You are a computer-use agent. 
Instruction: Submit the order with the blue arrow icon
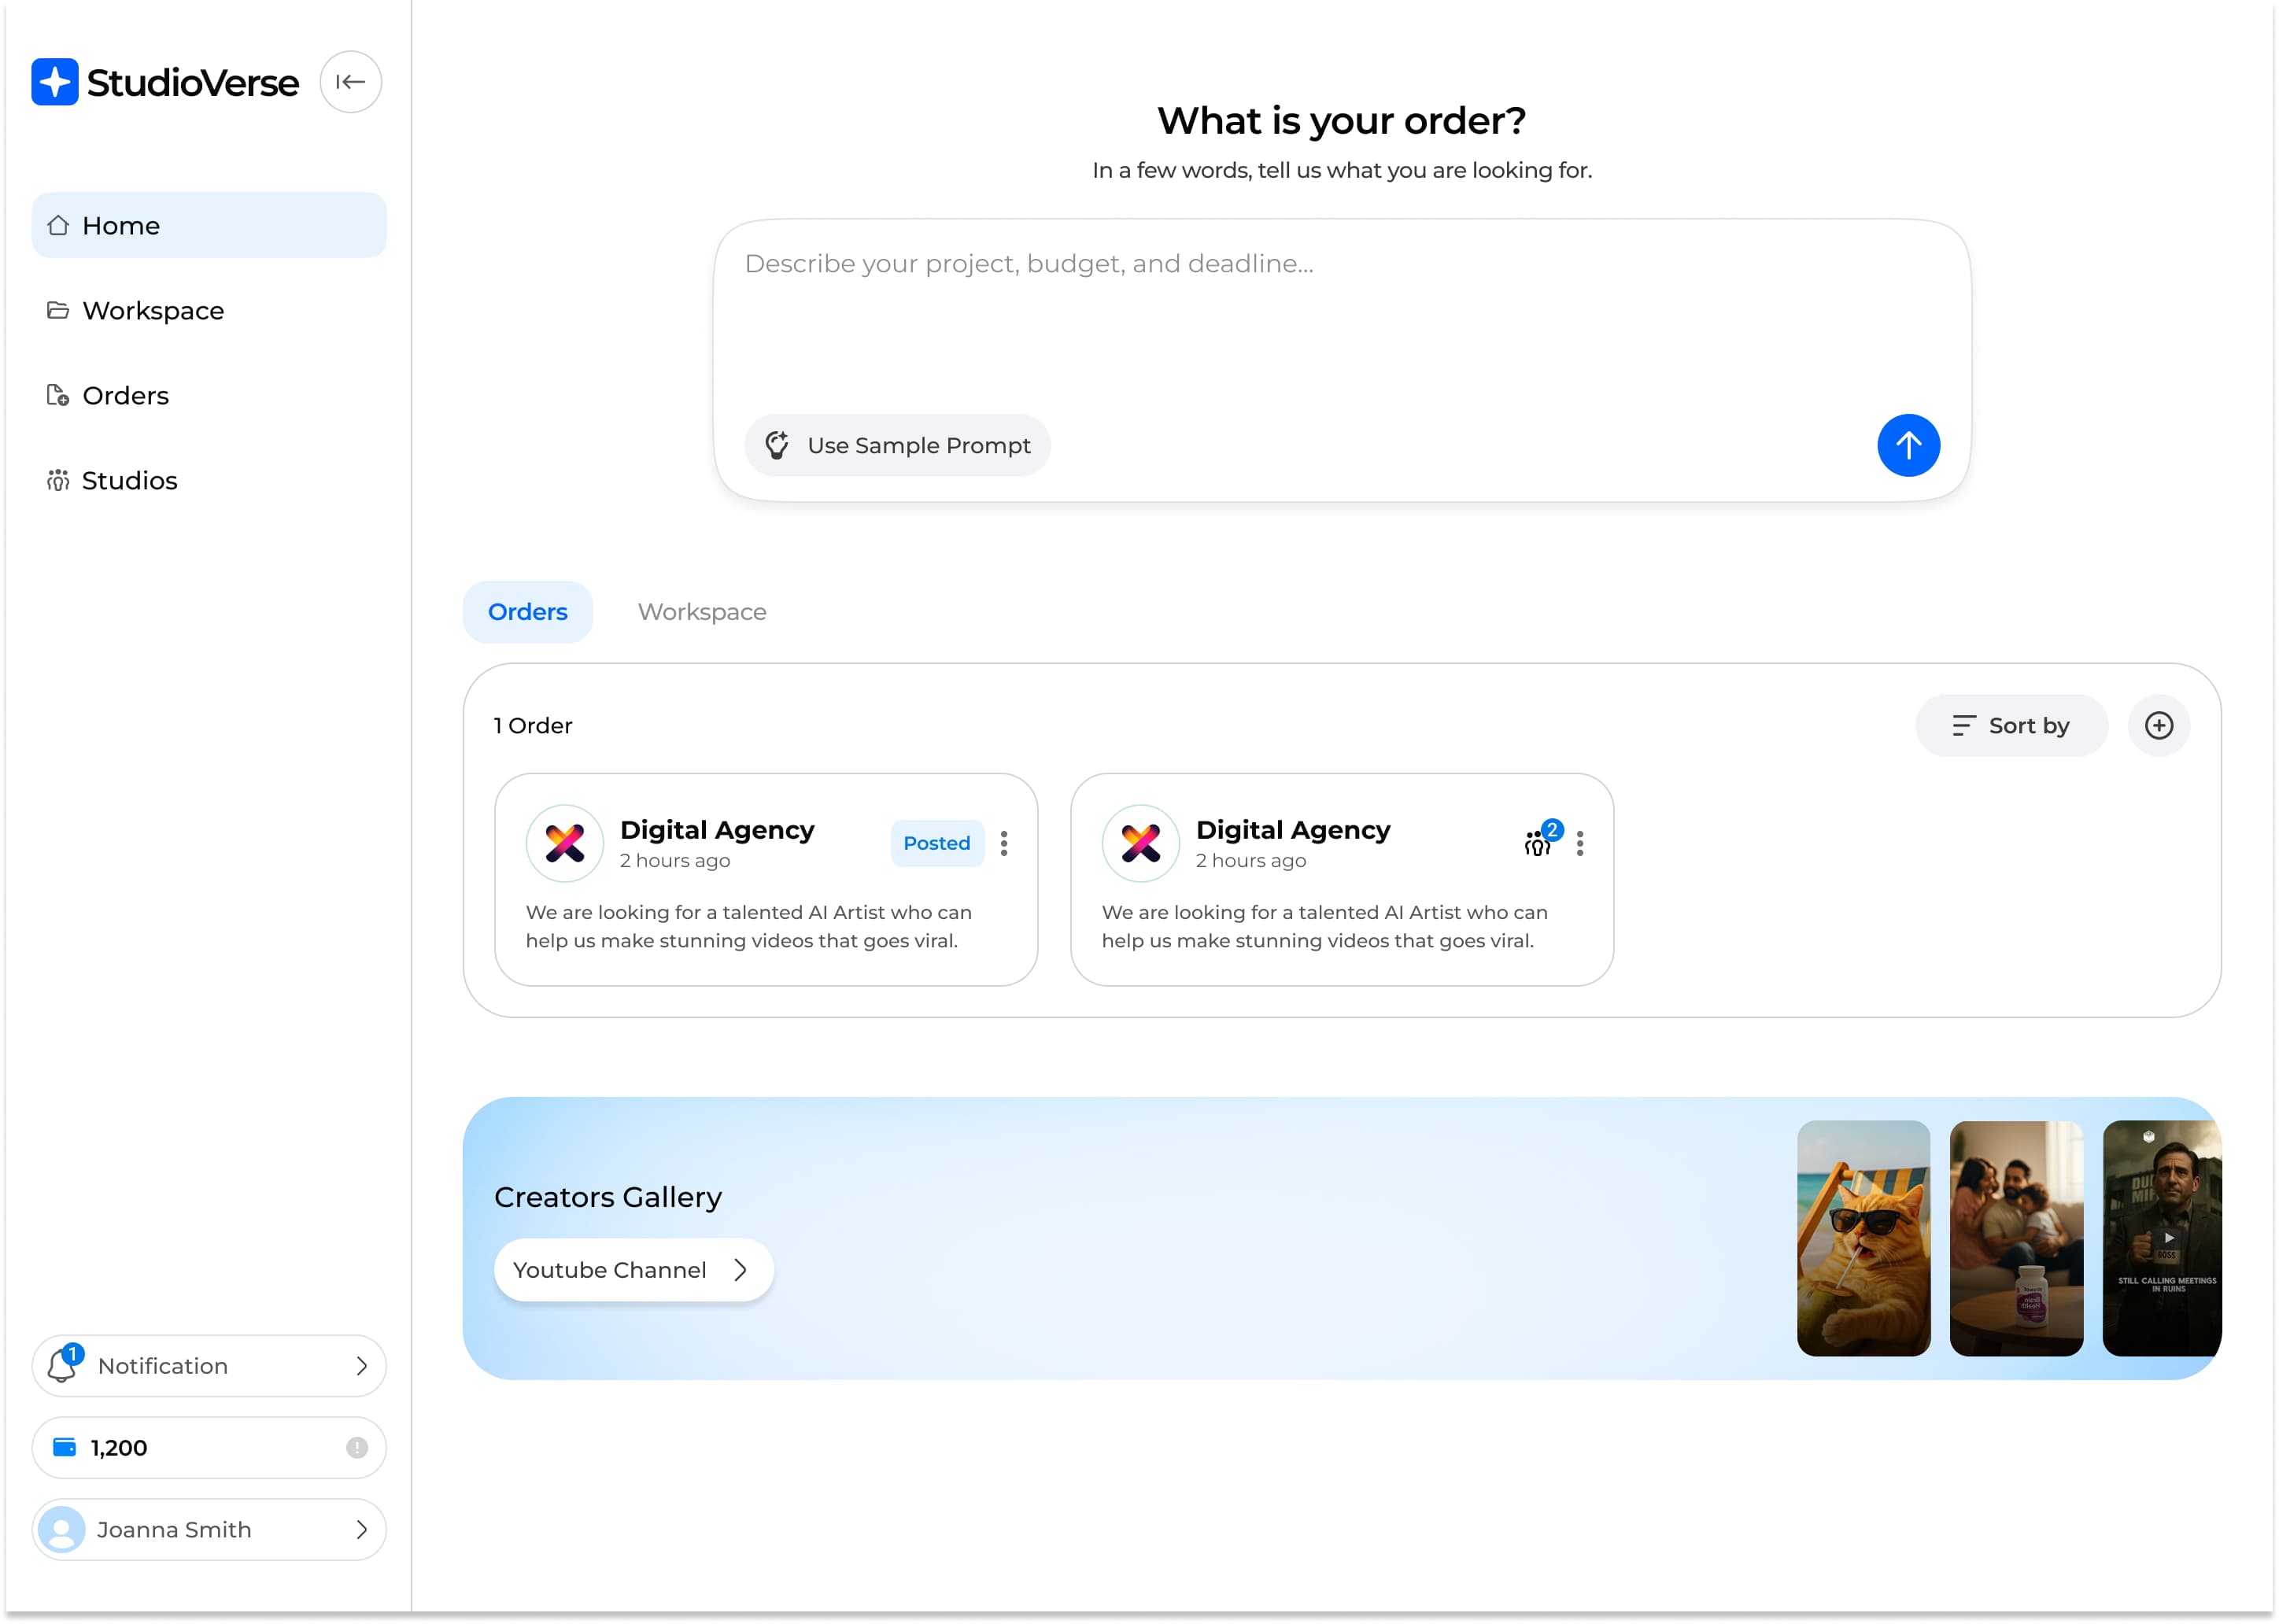pos(1908,445)
